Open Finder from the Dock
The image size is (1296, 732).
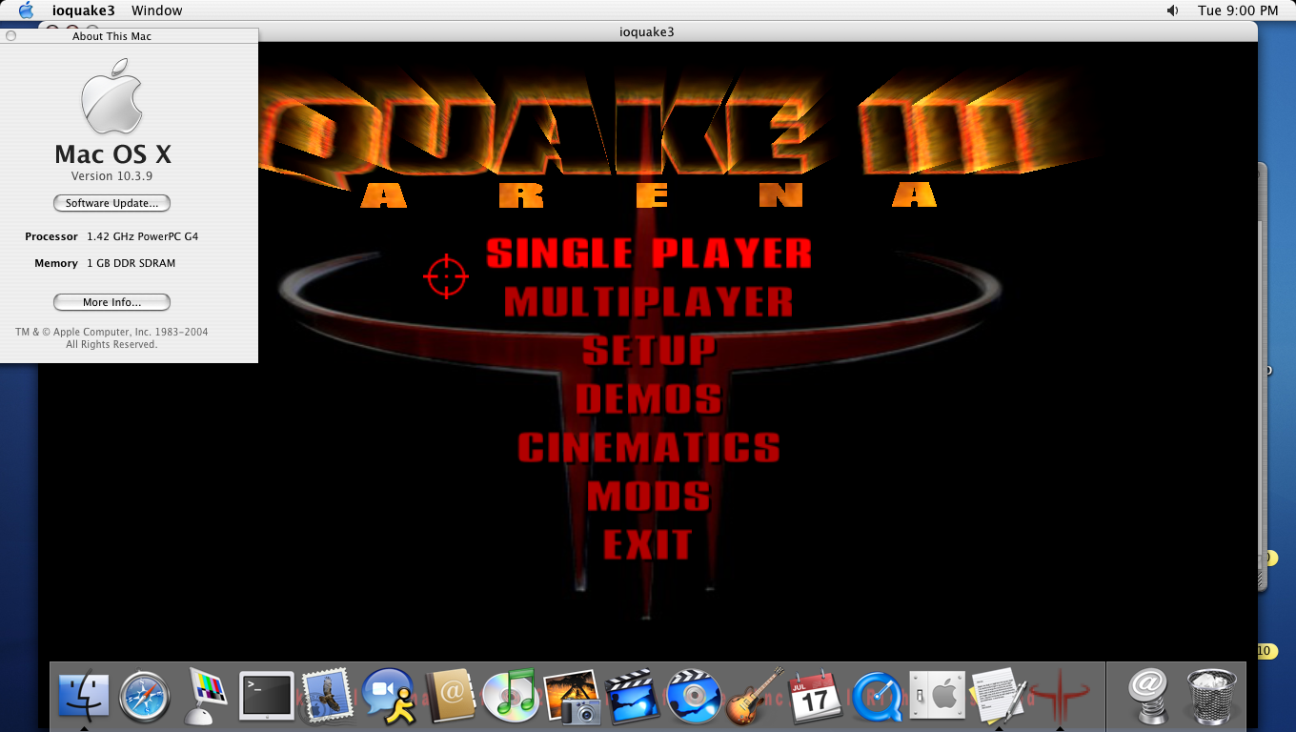click(x=84, y=696)
